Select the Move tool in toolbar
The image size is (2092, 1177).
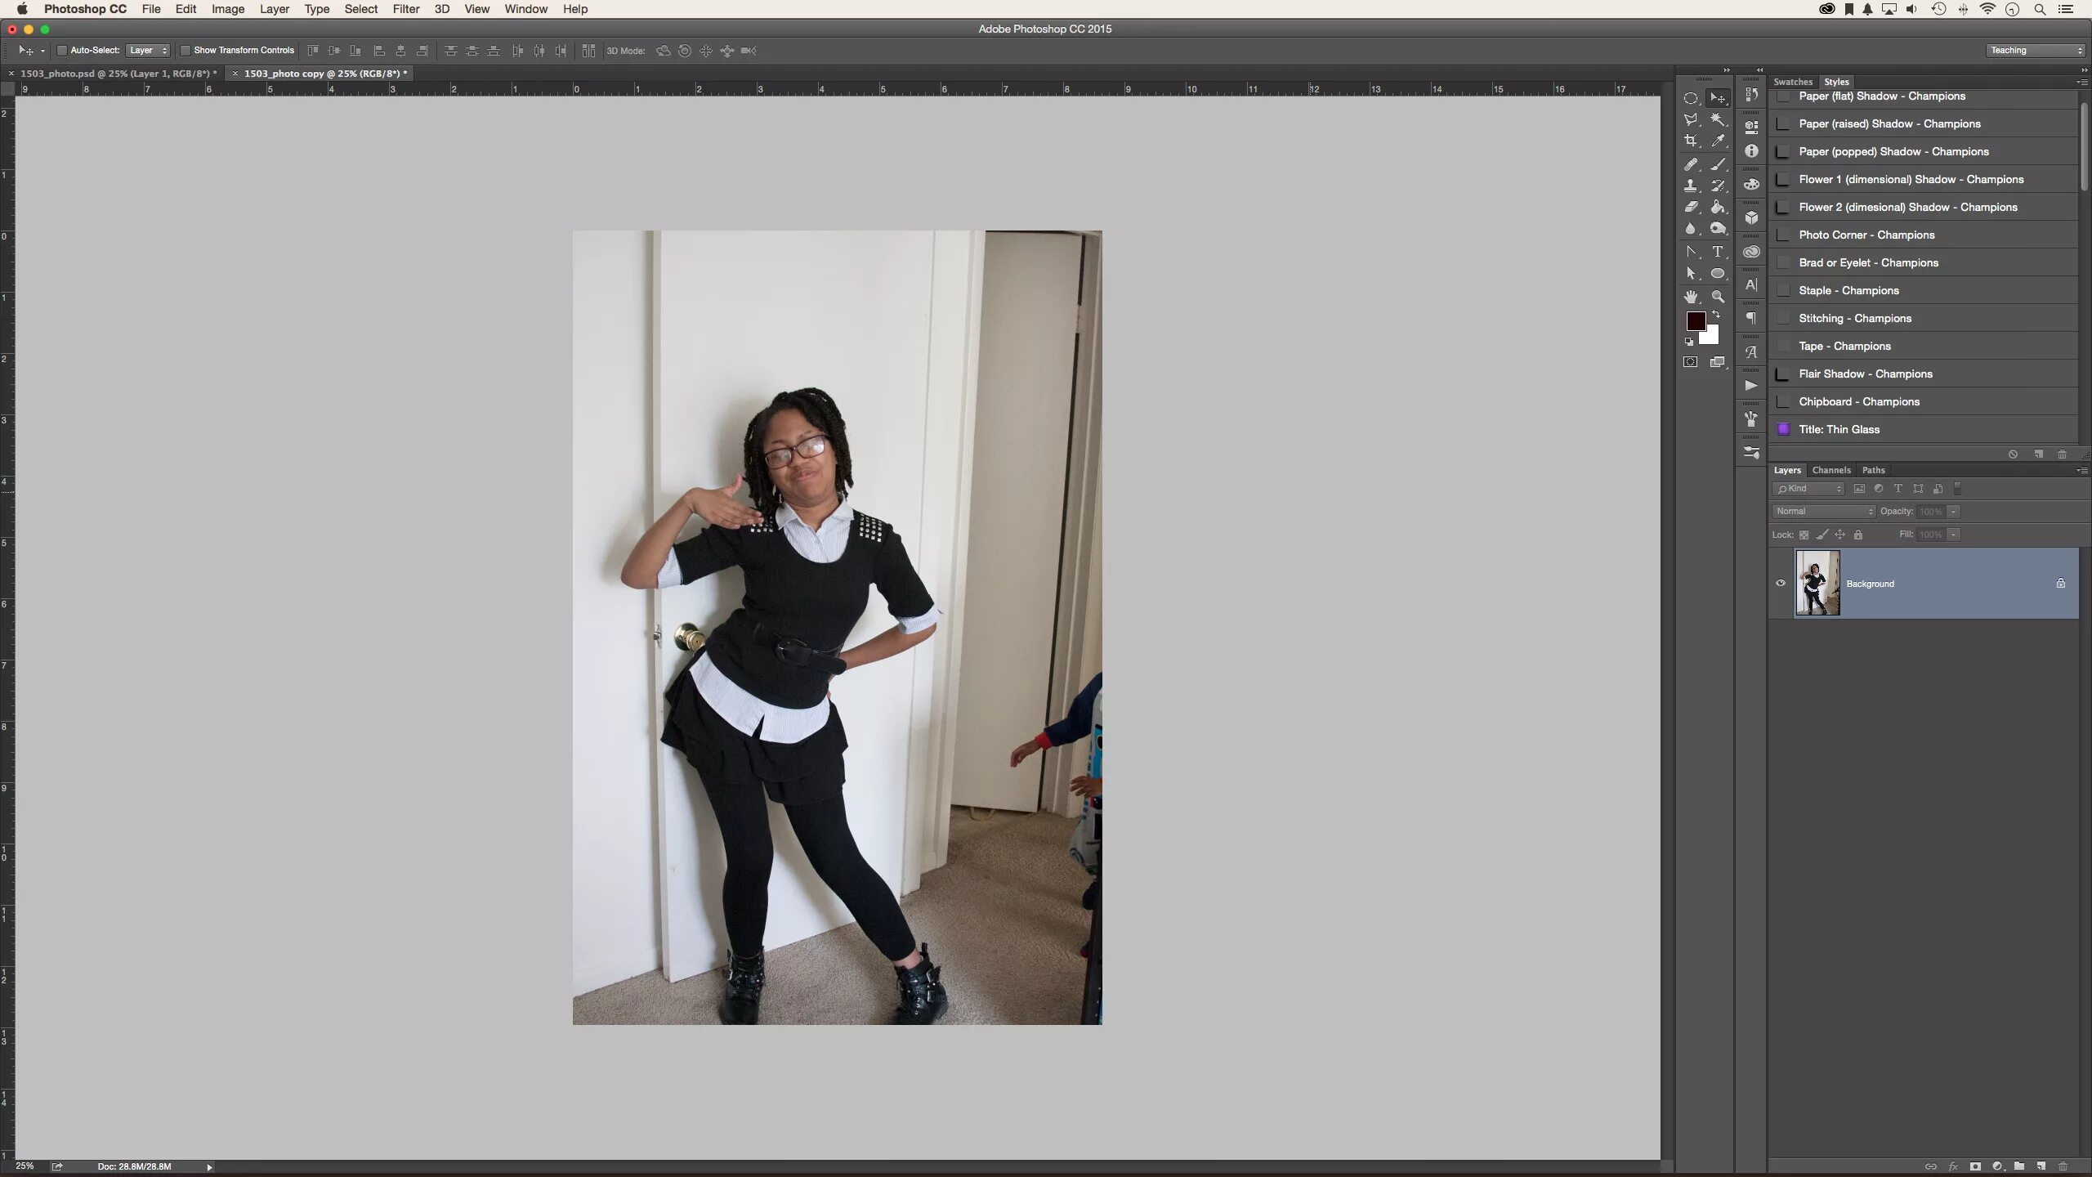[x=1717, y=98]
